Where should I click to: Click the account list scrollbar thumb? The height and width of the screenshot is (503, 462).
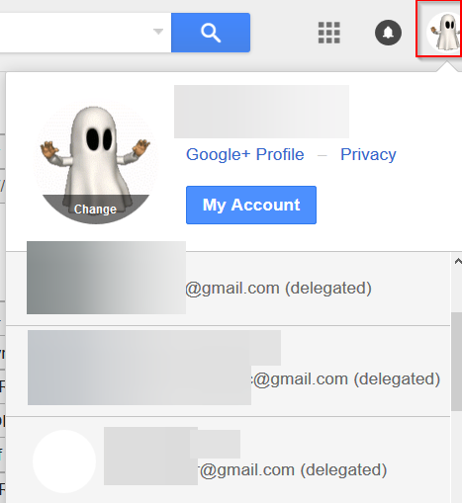pyautogui.click(x=456, y=362)
